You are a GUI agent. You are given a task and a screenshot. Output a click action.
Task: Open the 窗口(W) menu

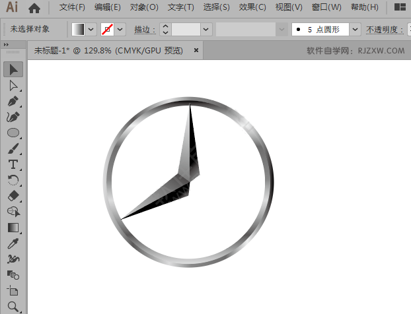click(326, 7)
